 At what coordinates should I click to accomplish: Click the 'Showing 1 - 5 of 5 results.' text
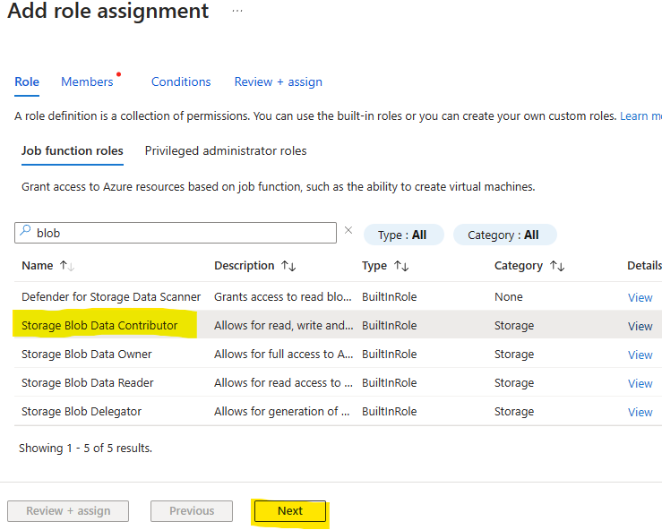[85, 449]
